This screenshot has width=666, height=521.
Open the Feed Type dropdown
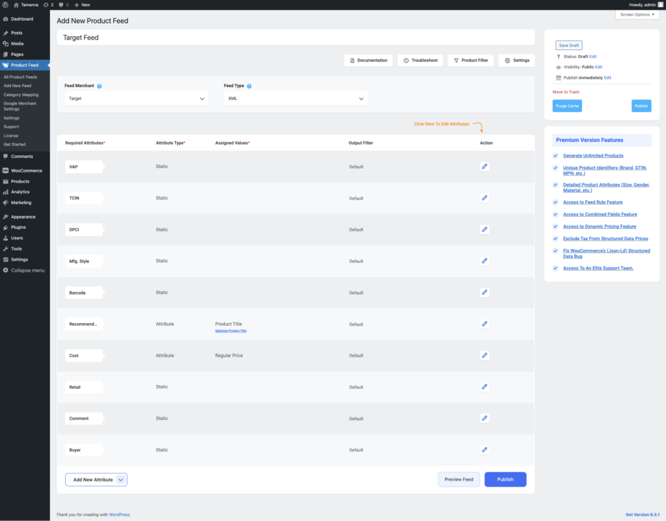pyautogui.click(x=296, y=98)
